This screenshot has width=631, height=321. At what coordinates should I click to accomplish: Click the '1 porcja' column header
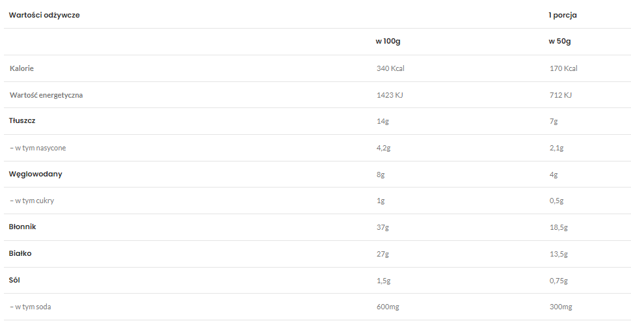(563, 15)
